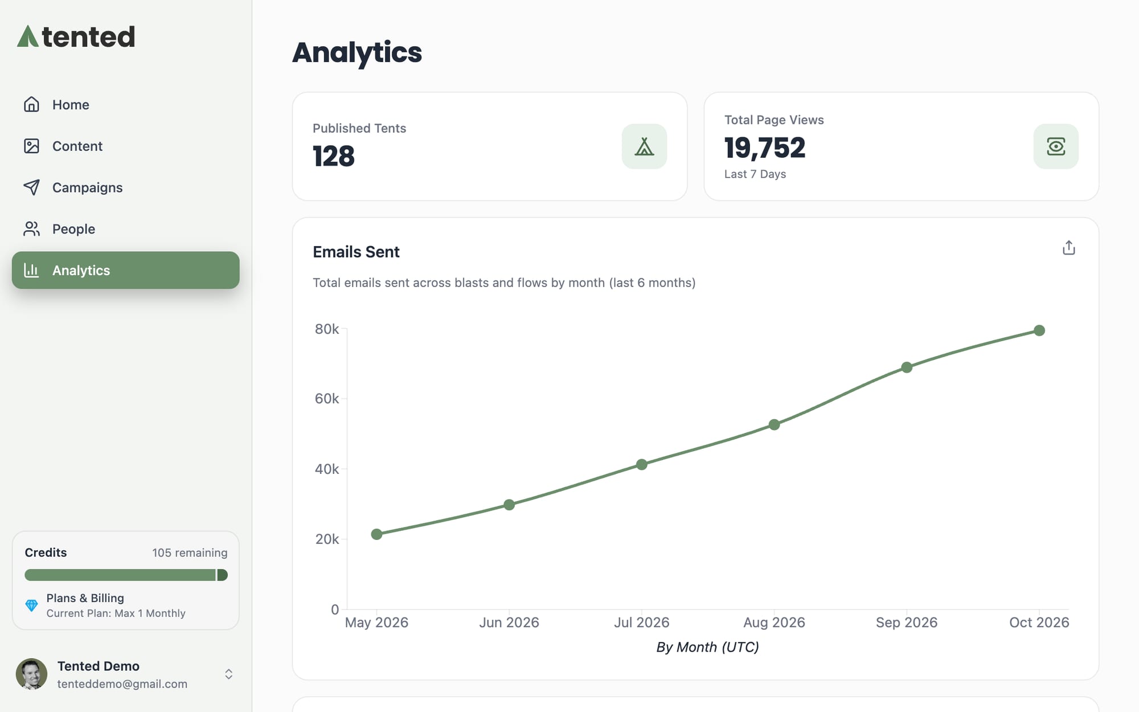
Task: Click the 19,752 page views value
Action: click(765, 148)
